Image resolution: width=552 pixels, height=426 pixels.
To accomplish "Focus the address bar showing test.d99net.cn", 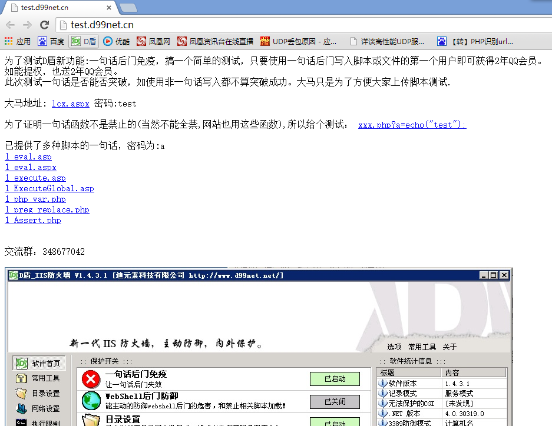I will [304, 25].
